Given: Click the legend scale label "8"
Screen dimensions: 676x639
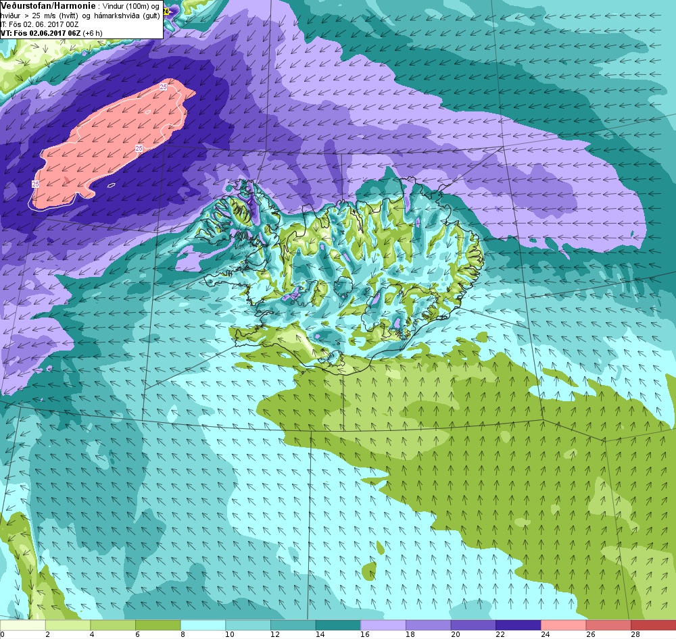Looking at the screenshot, I should (183, 634).
